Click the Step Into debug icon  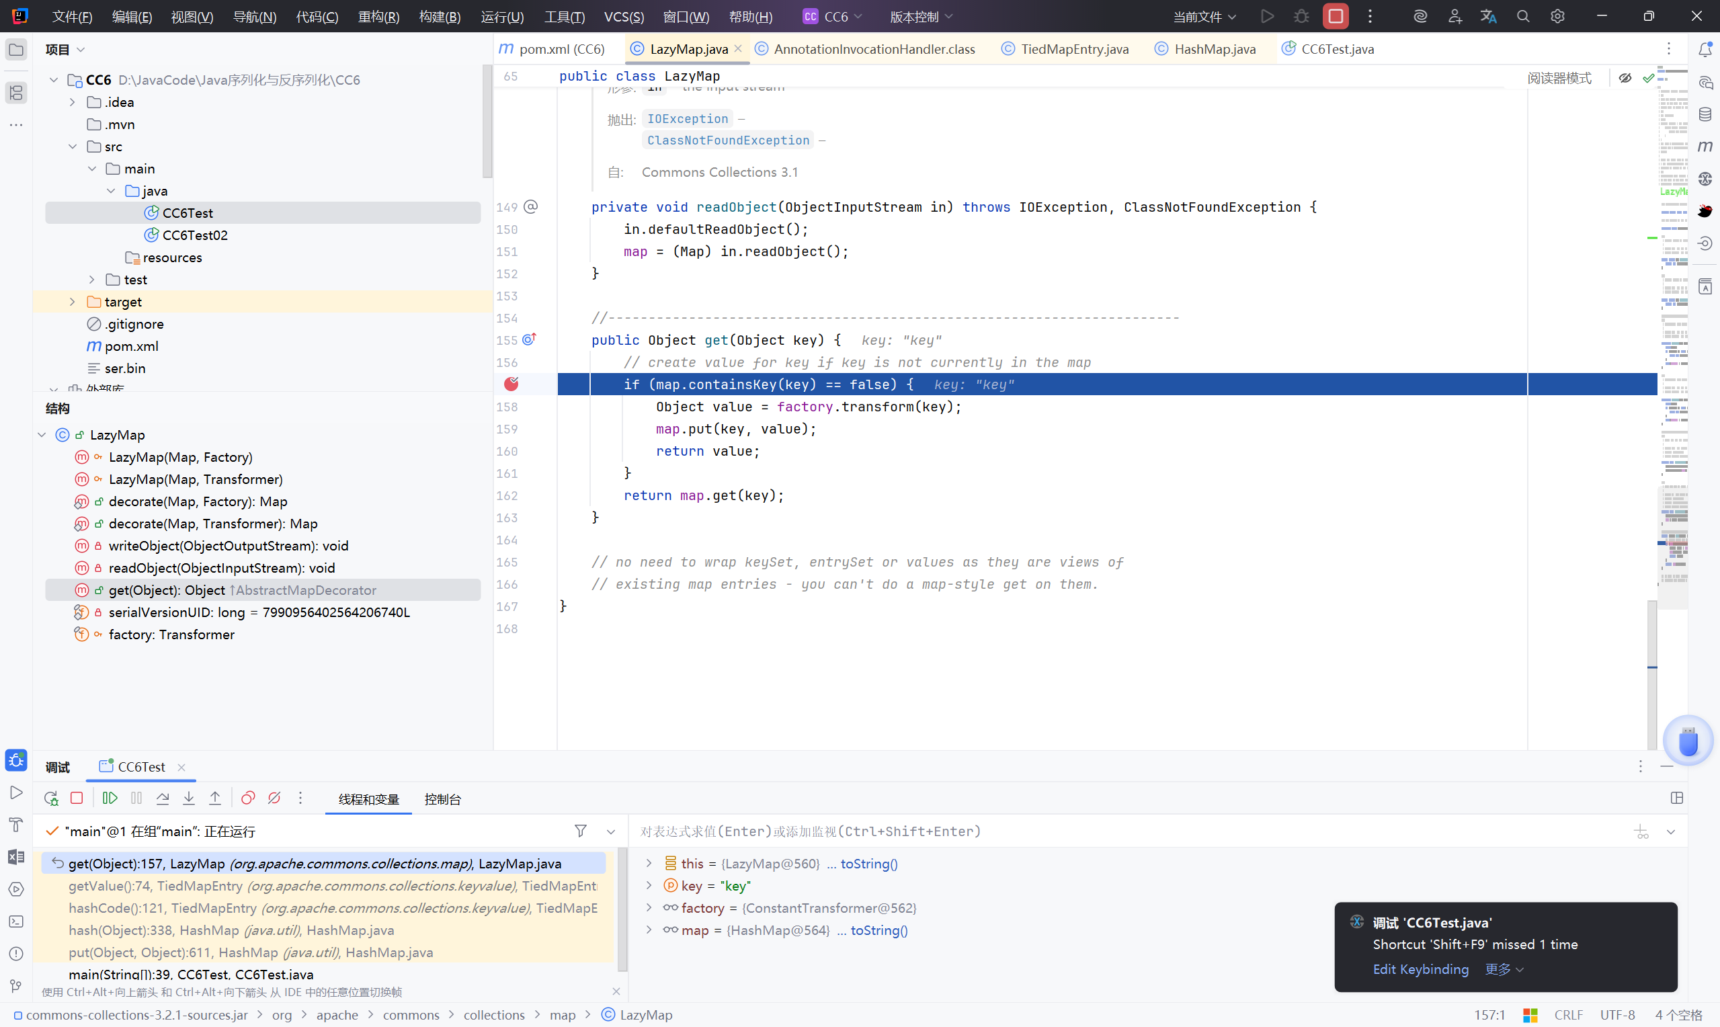(x=189, y=798)
